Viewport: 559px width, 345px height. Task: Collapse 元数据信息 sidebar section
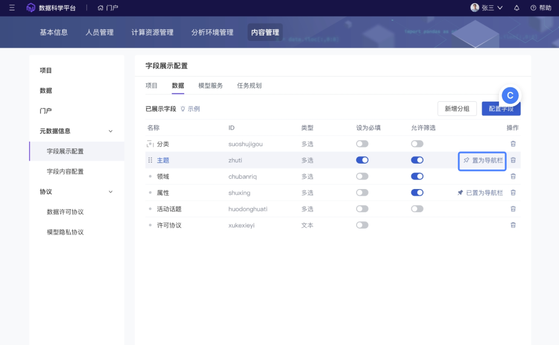pyautogui.click(x=111, y=131)
